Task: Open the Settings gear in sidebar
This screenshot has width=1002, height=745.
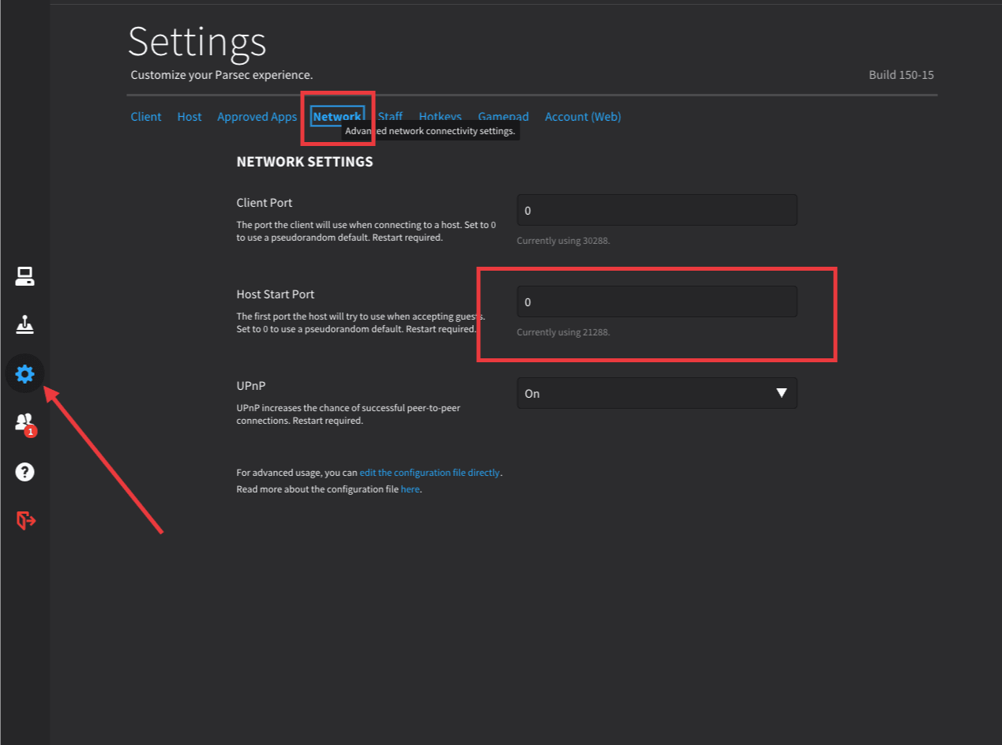Action: [x=24, y=373]
